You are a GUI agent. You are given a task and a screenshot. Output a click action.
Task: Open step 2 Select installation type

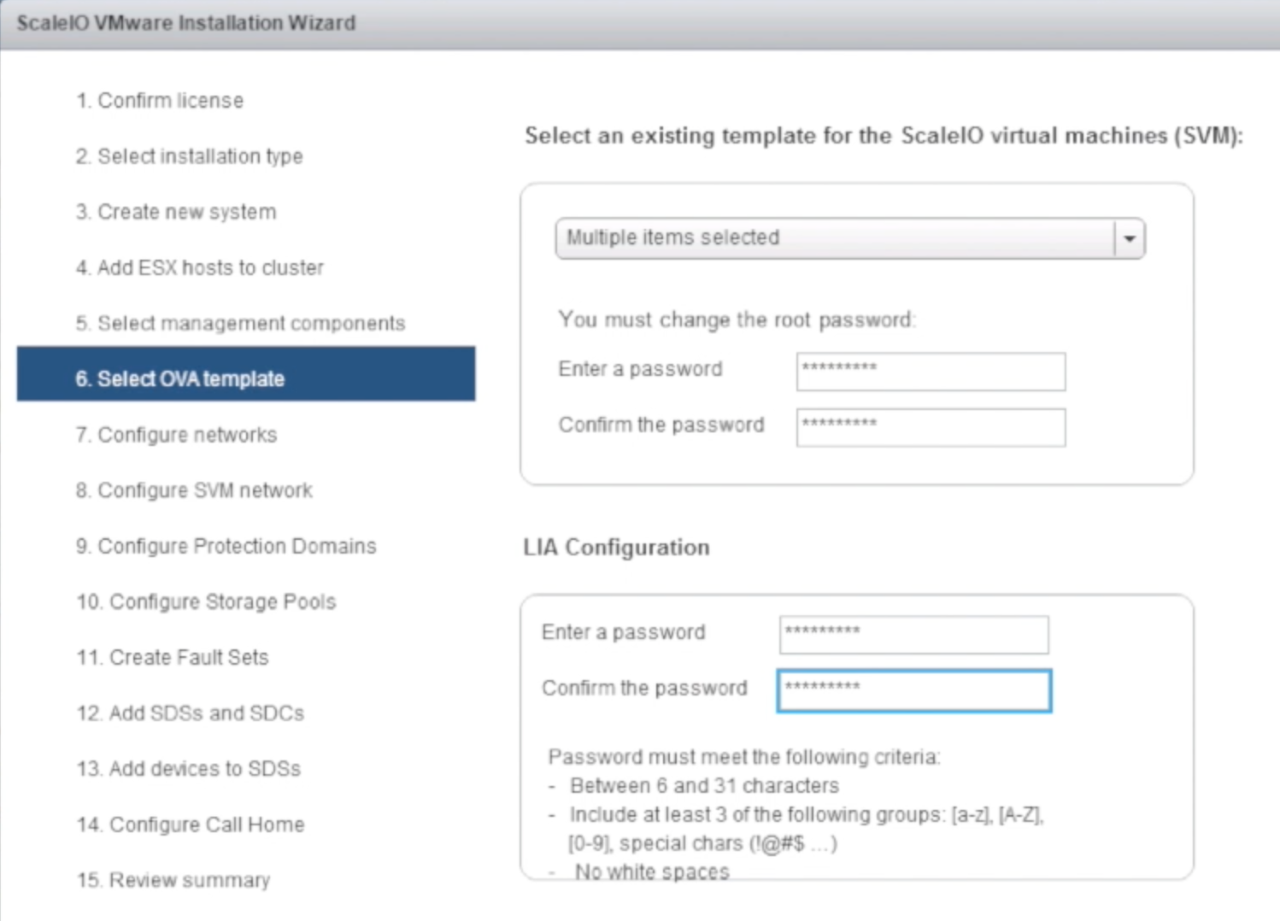click(189, 156)
